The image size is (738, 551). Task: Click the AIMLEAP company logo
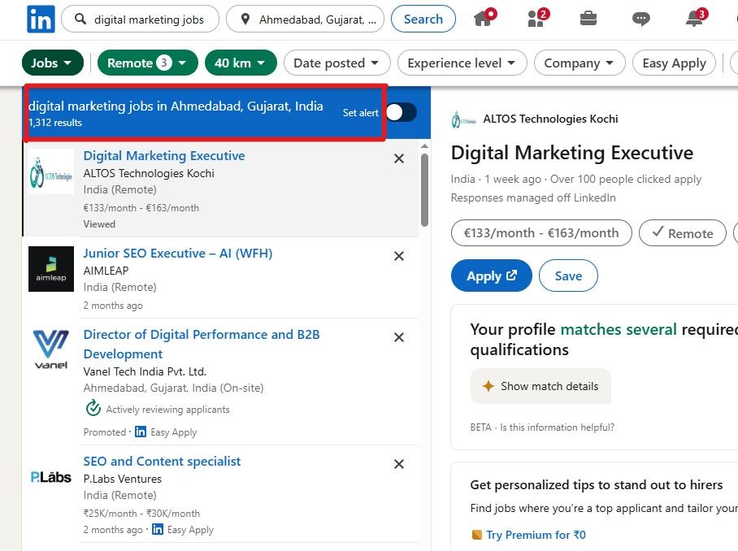coord(51,269)
